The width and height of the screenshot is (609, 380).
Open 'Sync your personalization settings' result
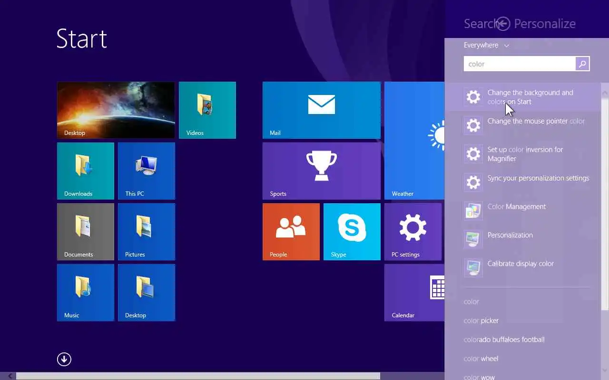pos(523,182)
